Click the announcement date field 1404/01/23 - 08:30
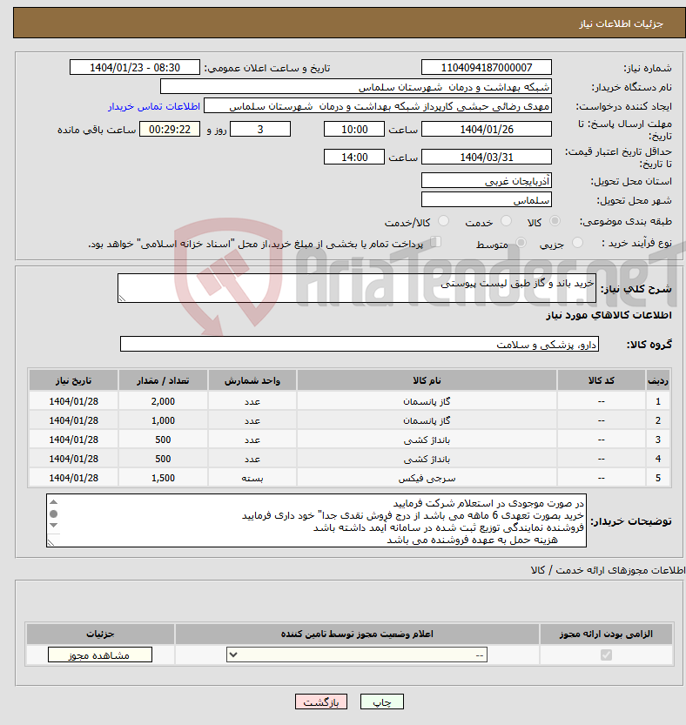 135,68
